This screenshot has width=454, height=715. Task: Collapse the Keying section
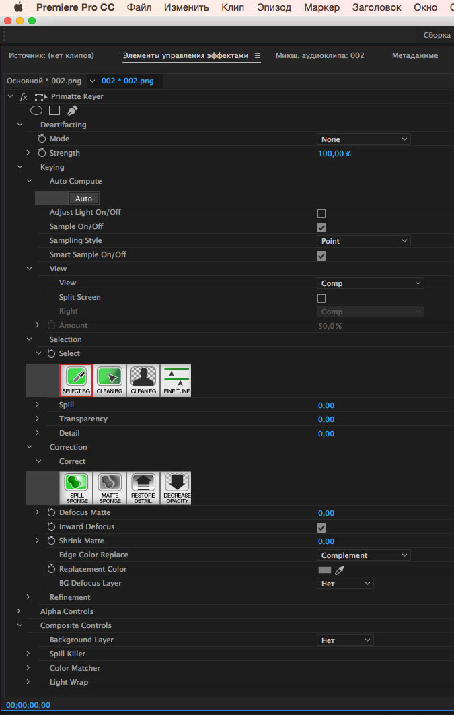point(20,167)
